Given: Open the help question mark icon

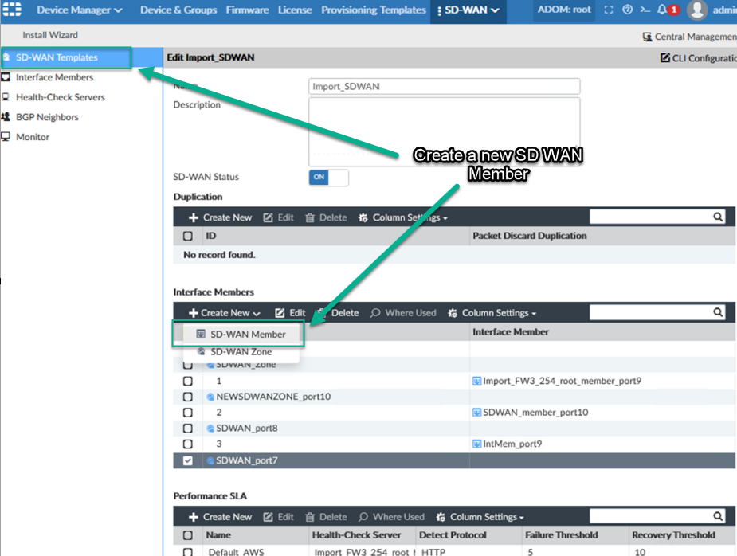Looking at the screenshot, I should [x=627, y=10].
